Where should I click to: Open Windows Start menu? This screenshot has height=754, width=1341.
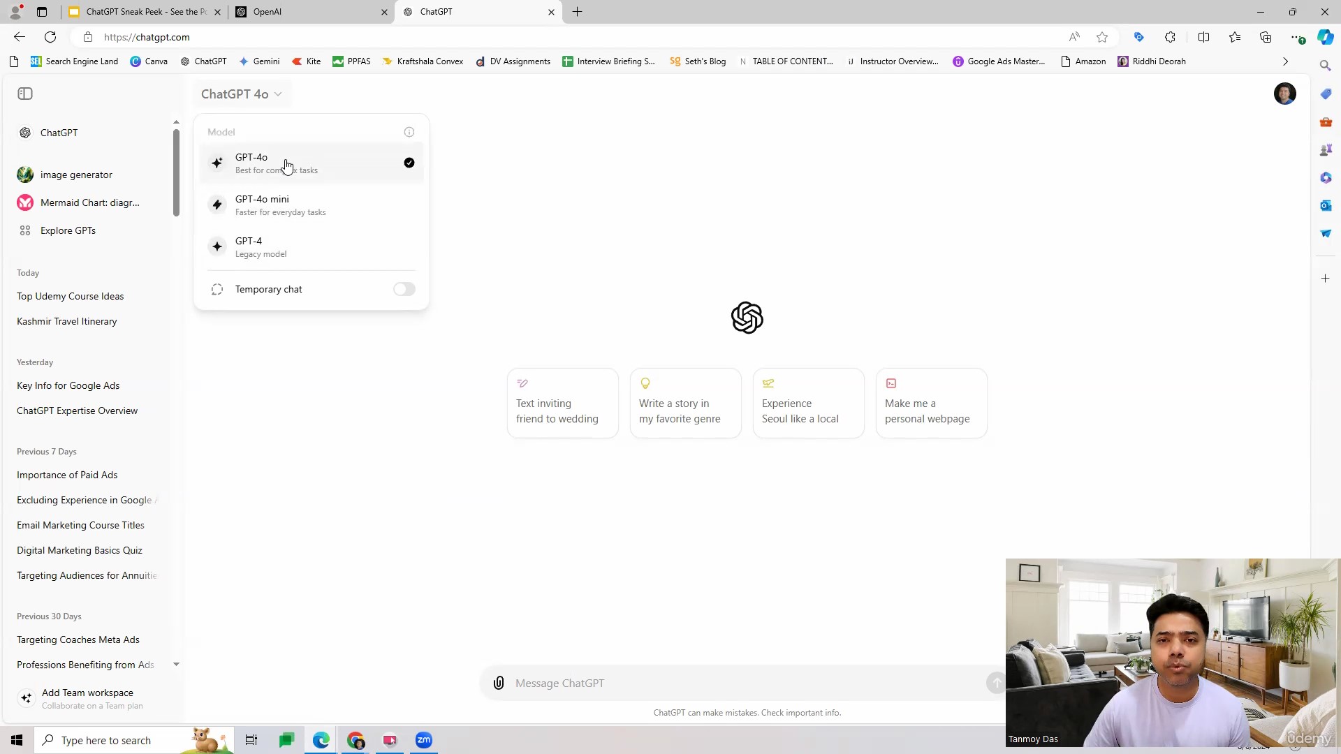pyautogui.click(x=17, y=740)
